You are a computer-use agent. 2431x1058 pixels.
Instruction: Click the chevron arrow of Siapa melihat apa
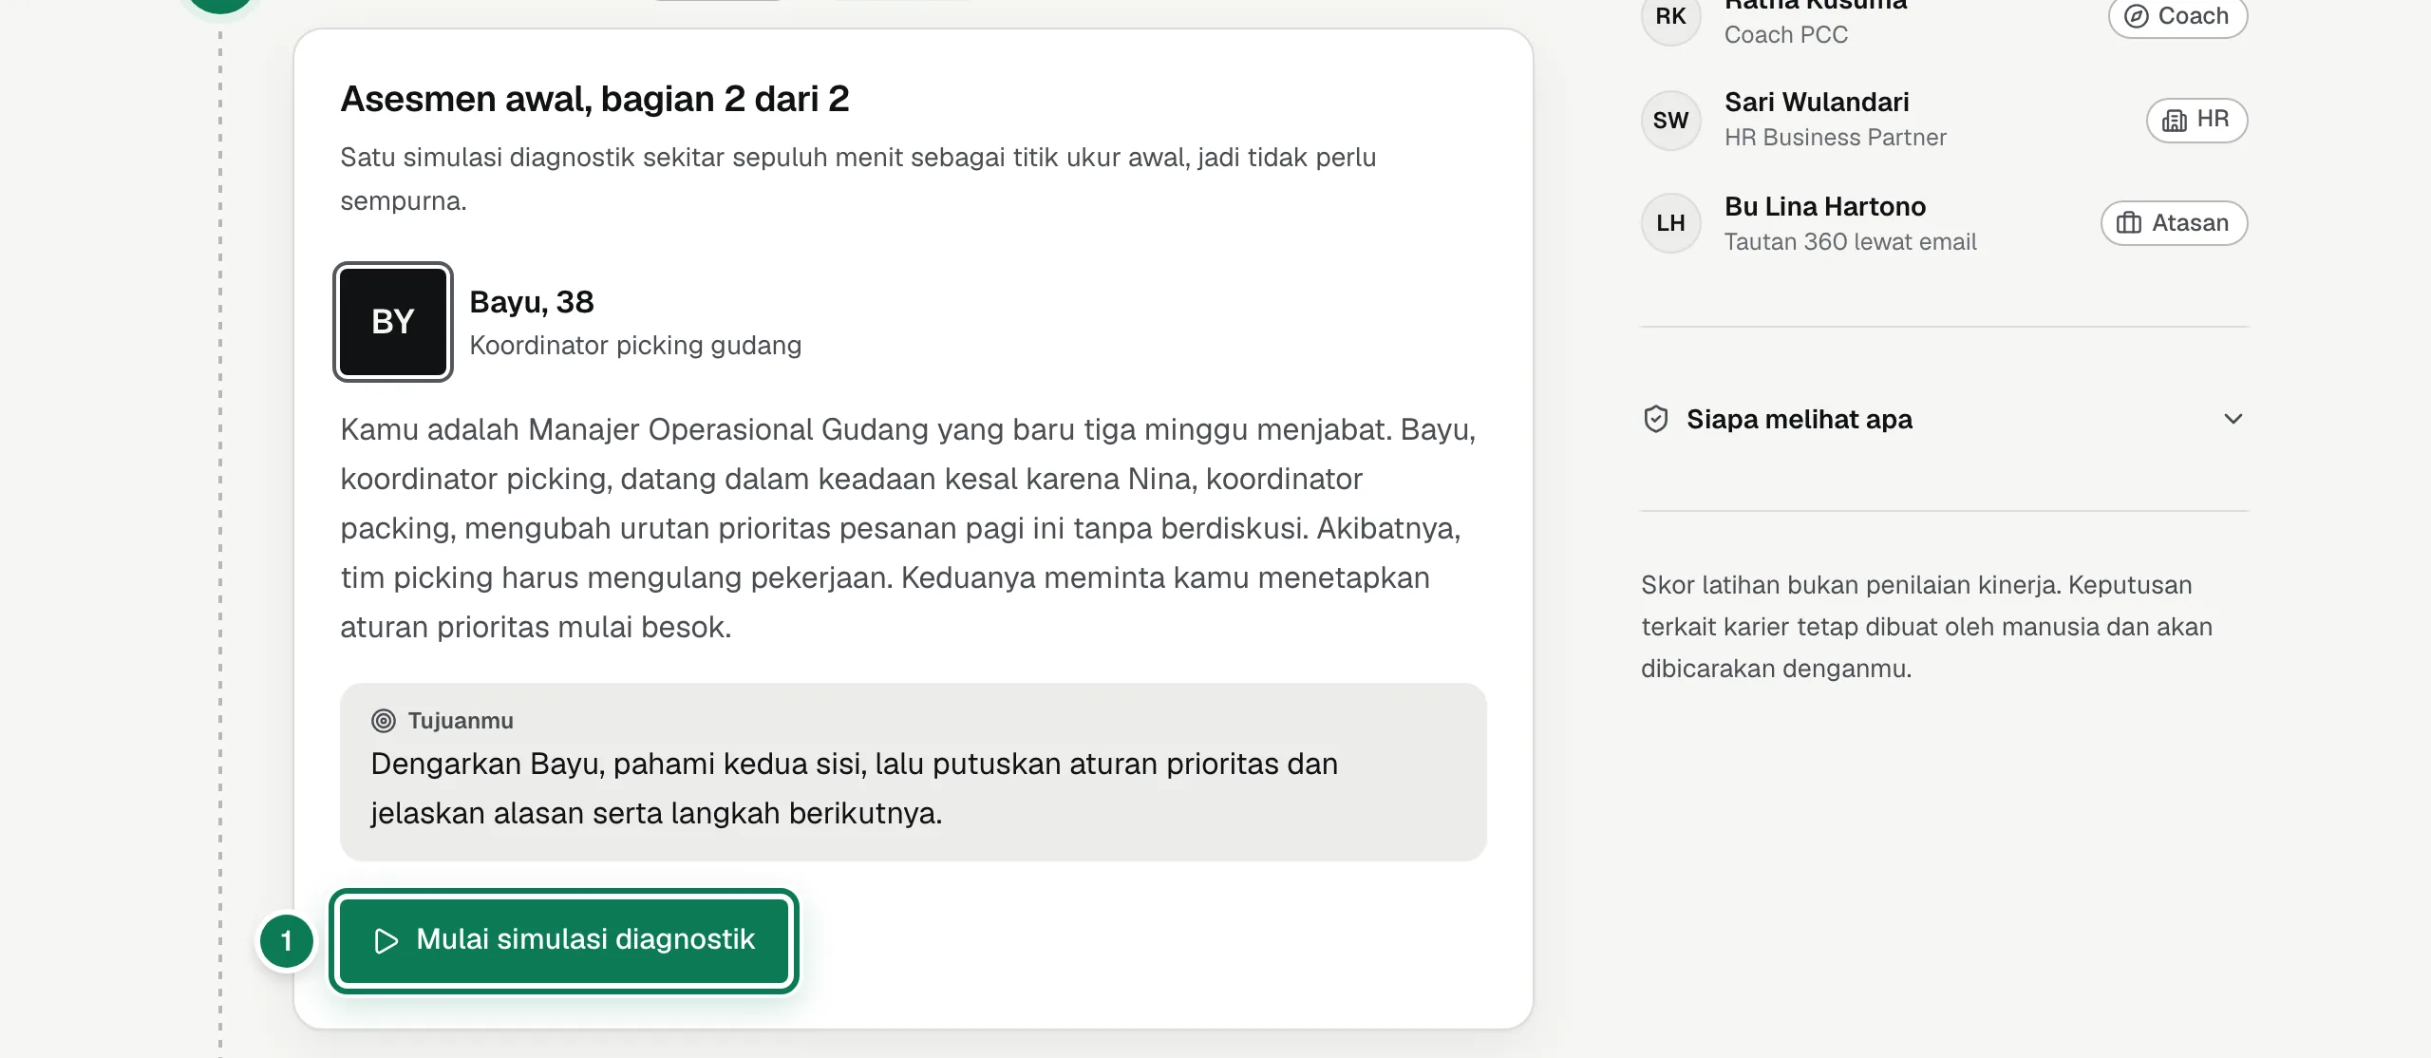[2233, 419]
